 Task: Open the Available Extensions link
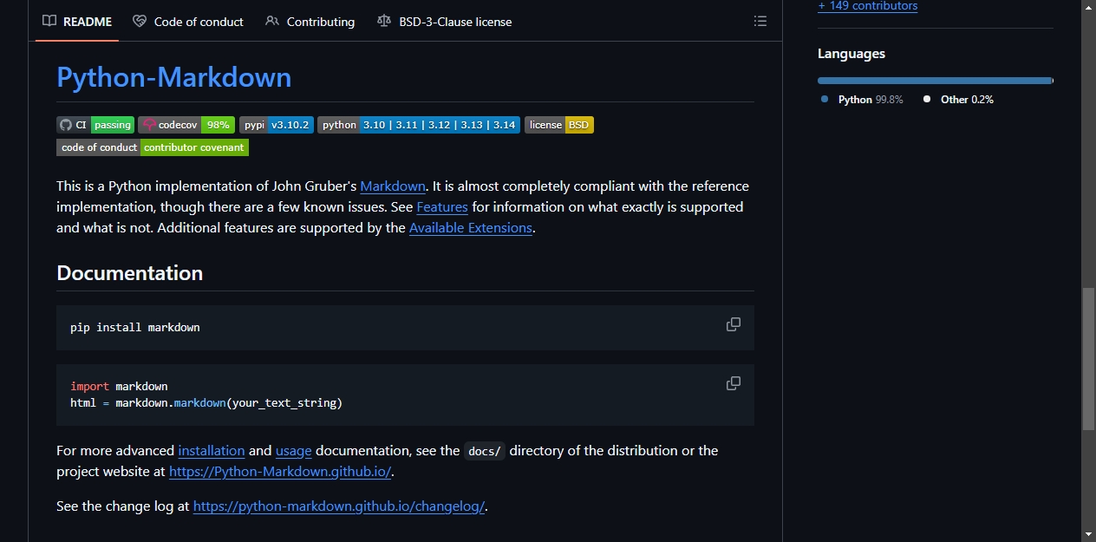point(471,227)
